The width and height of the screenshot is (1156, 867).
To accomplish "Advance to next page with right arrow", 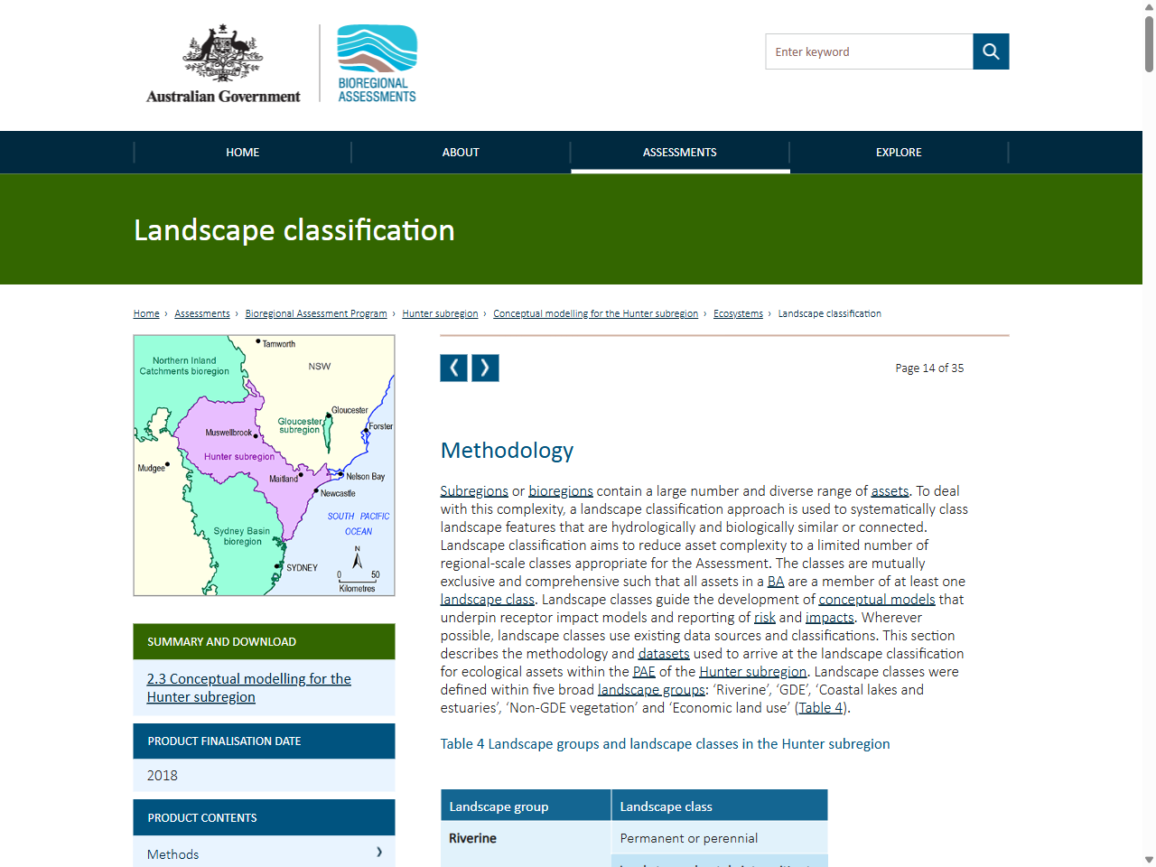I will tap(485, 368).
